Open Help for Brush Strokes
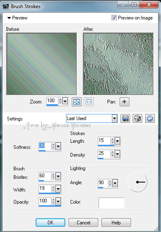Image resolution: width=161 pixels, height=232 pixels. tap(116, 222)
